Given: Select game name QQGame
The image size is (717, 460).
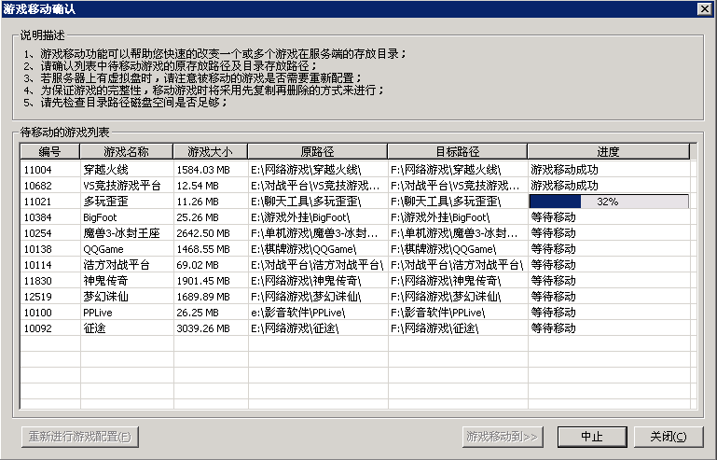Looking at the screenshot, I should click(103, 249).
